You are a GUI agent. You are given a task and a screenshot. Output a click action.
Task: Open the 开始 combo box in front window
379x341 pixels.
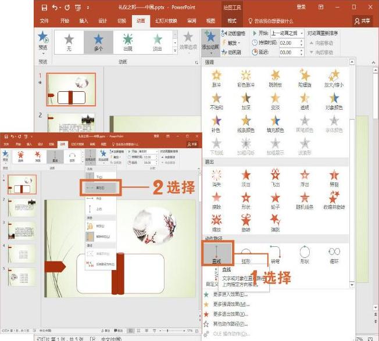click(x=148, y=152)
